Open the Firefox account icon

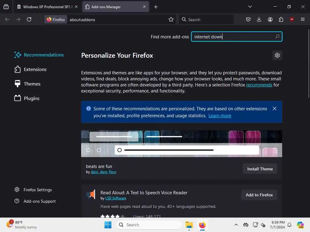(270, 19)
